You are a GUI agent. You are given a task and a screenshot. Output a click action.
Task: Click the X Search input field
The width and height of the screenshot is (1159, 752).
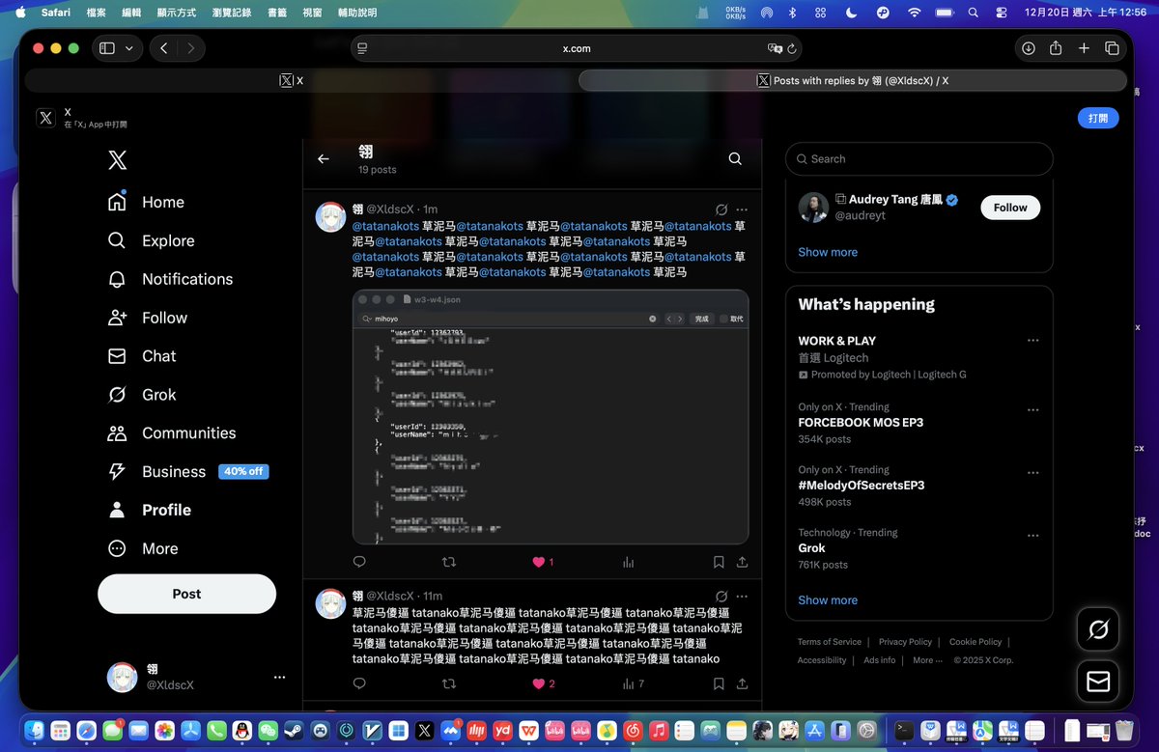[x=919, y=159]
